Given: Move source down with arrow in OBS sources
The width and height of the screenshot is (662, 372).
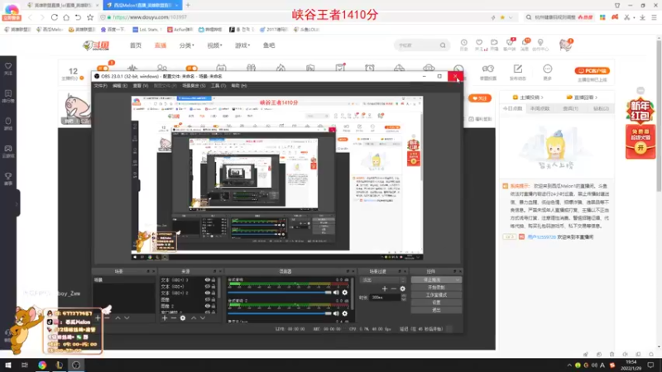Looking at the screenshot, I should tap(203, 317).
